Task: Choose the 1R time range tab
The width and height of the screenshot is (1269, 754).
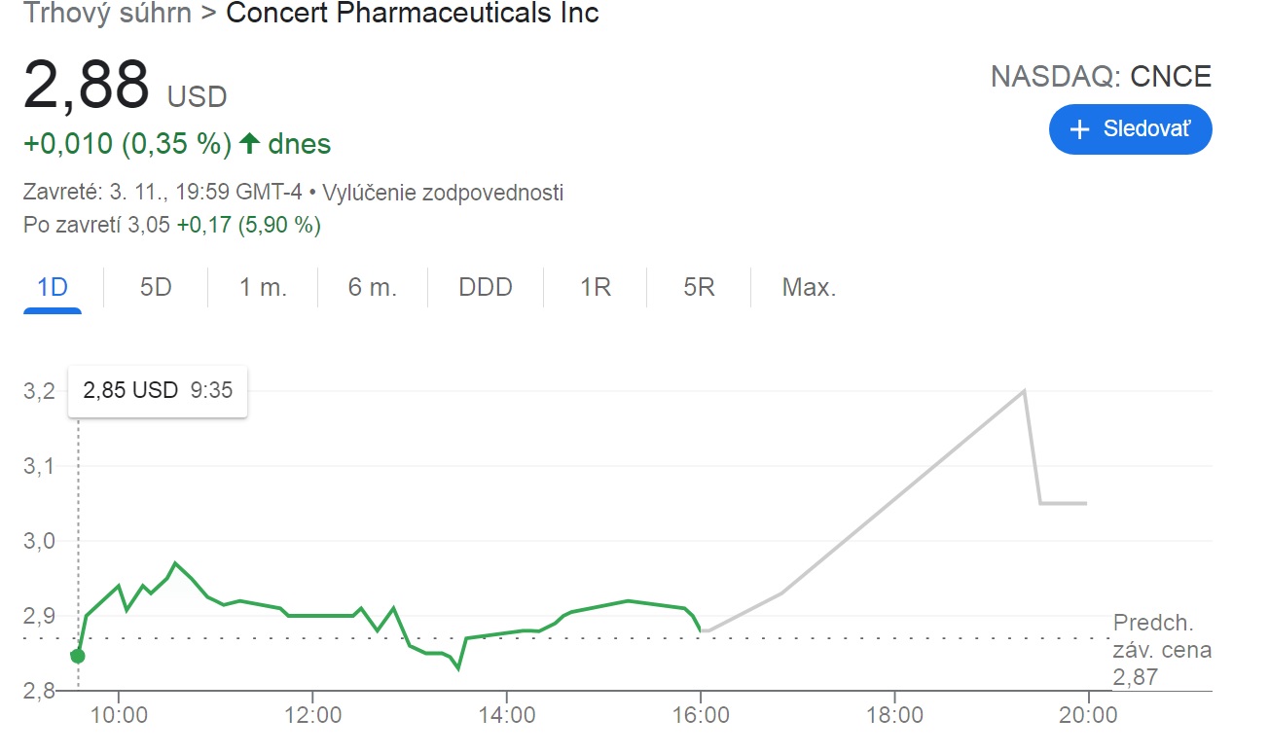Action: [x=596, y=288]
